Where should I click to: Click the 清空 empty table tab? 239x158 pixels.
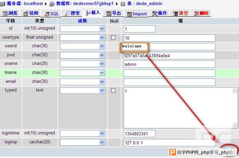[180, 14]
